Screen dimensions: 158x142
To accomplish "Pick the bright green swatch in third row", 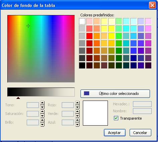I will (119, 36).
